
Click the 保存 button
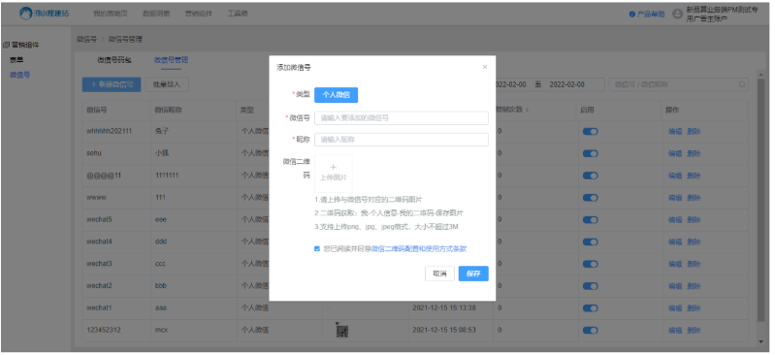click(x=473, y=274)
